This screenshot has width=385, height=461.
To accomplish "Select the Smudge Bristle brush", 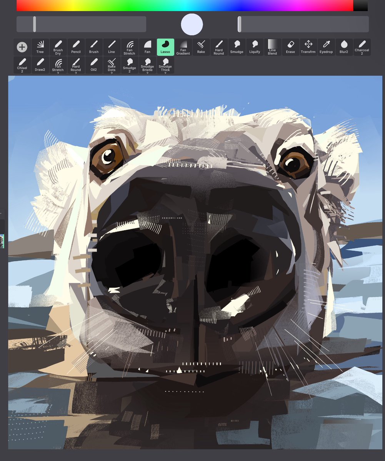I will [147, 65].
